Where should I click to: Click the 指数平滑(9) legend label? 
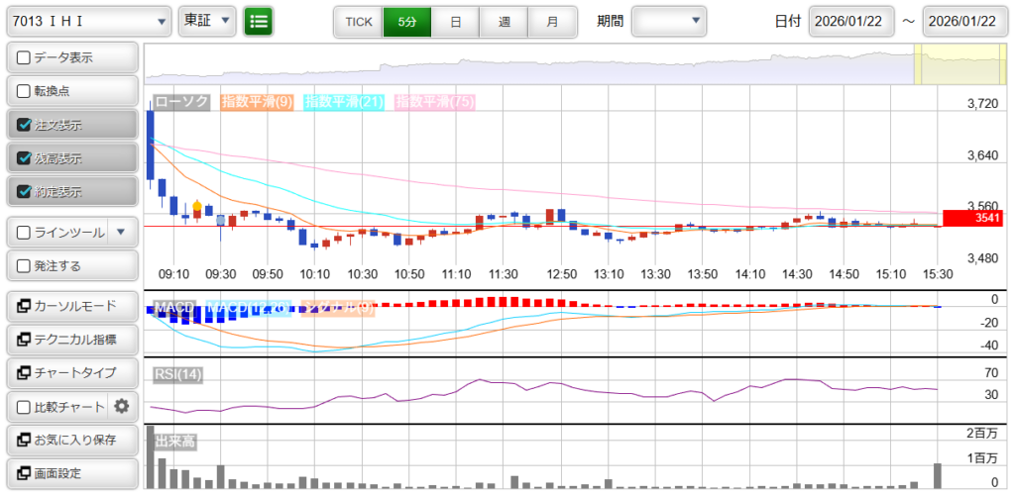click(x=257, y=102)
